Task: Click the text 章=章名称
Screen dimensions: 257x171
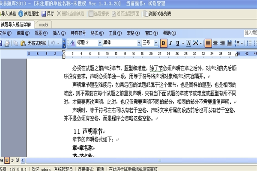Action: [83, 148]
